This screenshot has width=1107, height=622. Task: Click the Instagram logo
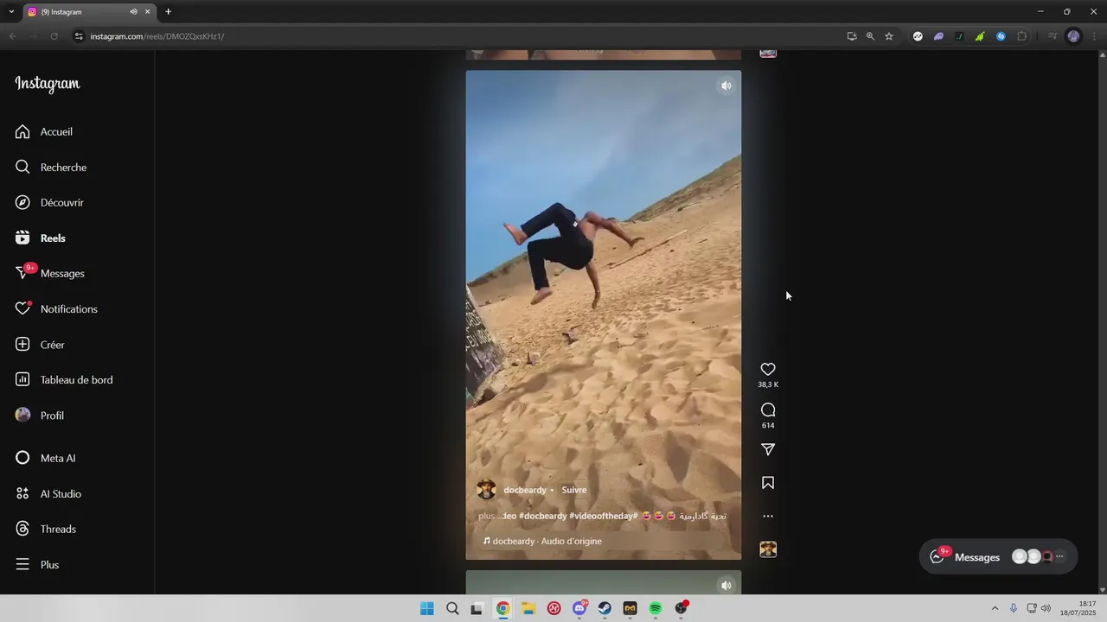(x=48, y=84)
